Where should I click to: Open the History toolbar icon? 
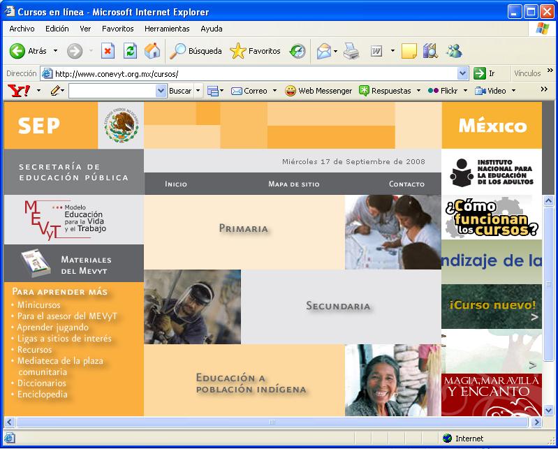point(298,51)
